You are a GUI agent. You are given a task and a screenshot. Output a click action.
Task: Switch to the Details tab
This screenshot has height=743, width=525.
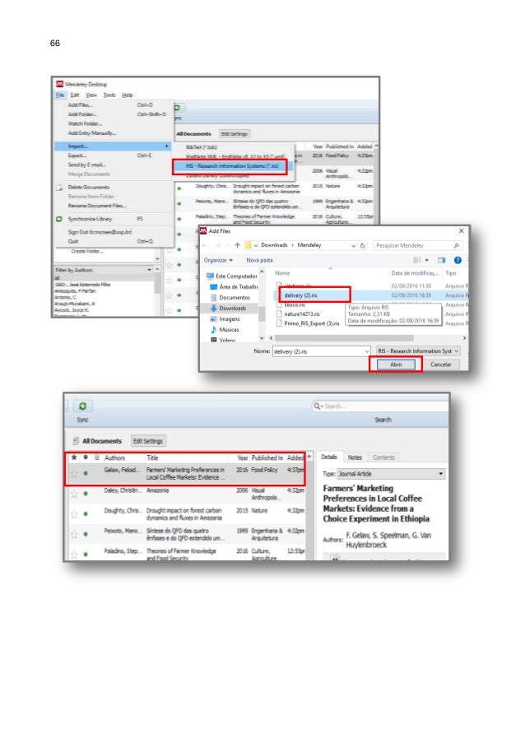[x=329, y=457]
